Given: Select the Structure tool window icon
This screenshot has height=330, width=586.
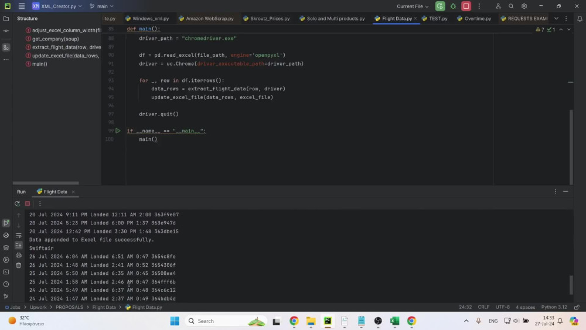Looking at the screenshot, I should [6, 47].
